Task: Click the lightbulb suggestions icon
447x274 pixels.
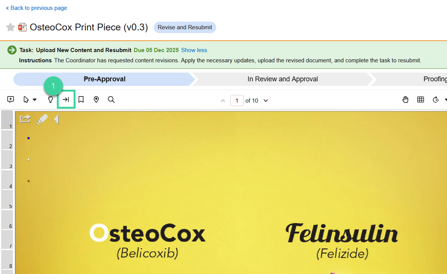Action: pyautogui.click(x=50, y=99)
